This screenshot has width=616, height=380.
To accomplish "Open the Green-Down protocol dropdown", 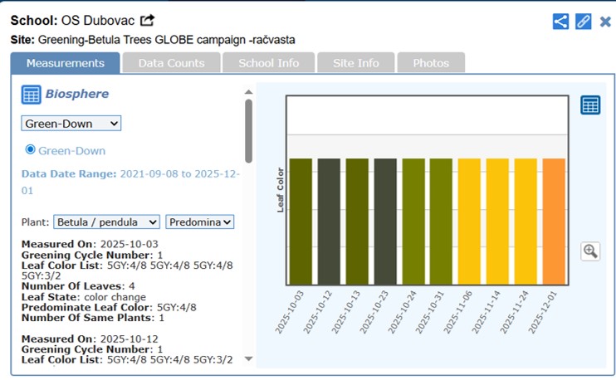I will point(71,123).
